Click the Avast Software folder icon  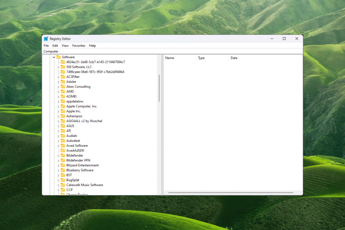pos(63,145)
